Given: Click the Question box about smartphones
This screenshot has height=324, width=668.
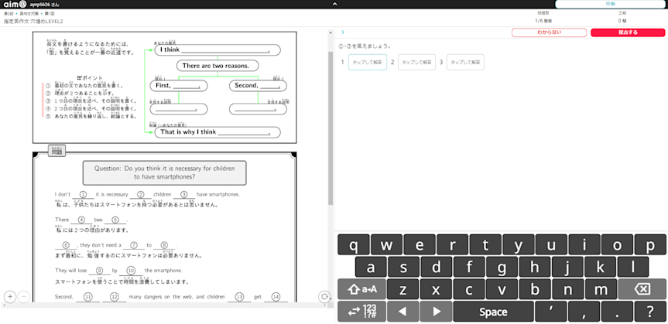Looking at the screenshot, I should click(x=164, y=172).
